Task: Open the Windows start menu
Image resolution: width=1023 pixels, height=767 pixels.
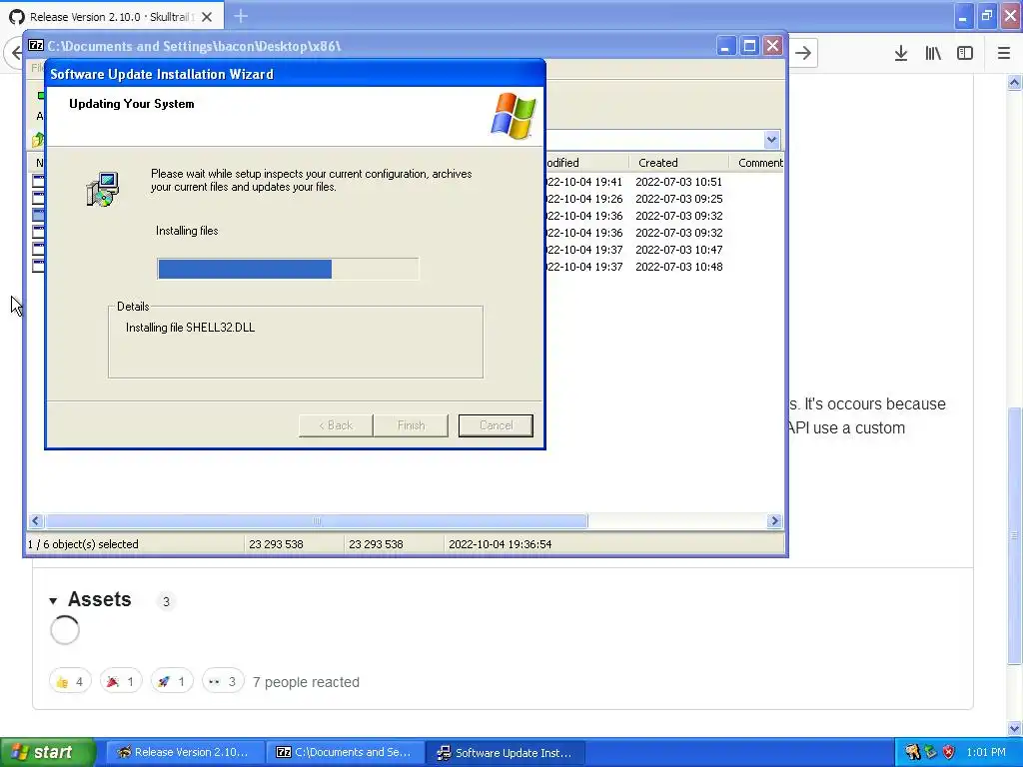Action: point(47,752)
